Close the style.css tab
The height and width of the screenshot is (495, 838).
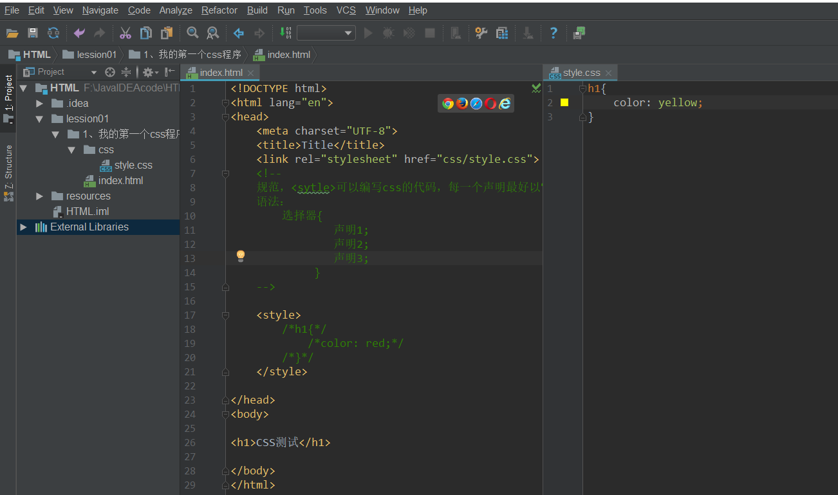609,73
